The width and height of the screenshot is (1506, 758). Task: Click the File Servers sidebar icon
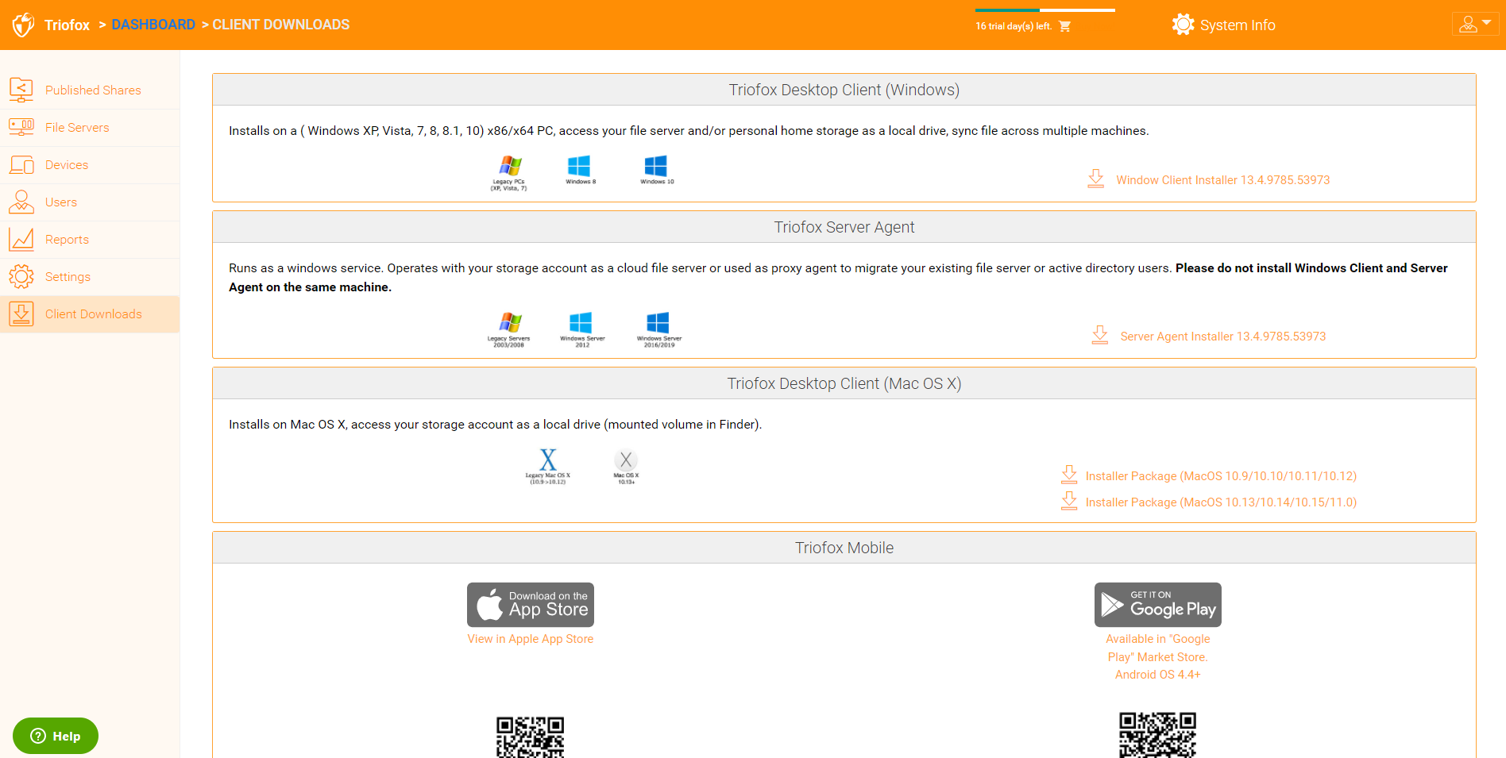21,127
